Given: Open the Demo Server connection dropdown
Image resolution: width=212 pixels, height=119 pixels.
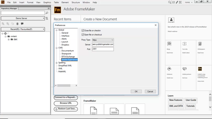Looking at the screenshot, I should point(23,18).
